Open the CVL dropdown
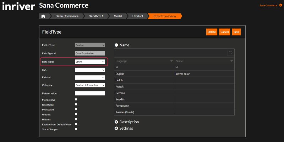284x142 pixels. point(90,70)
